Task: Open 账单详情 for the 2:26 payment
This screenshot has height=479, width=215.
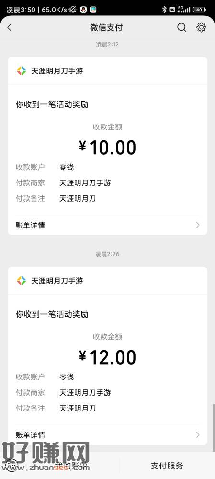Action: point(107,435)
